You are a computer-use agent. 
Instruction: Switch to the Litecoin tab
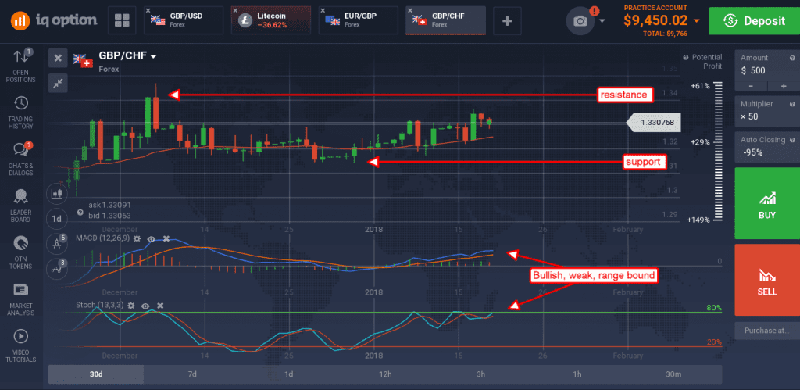click(271, 20)
